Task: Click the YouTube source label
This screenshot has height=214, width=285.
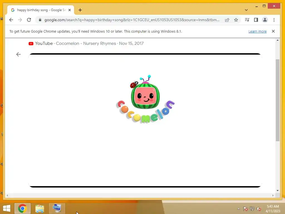Action: tap(44, 43)
